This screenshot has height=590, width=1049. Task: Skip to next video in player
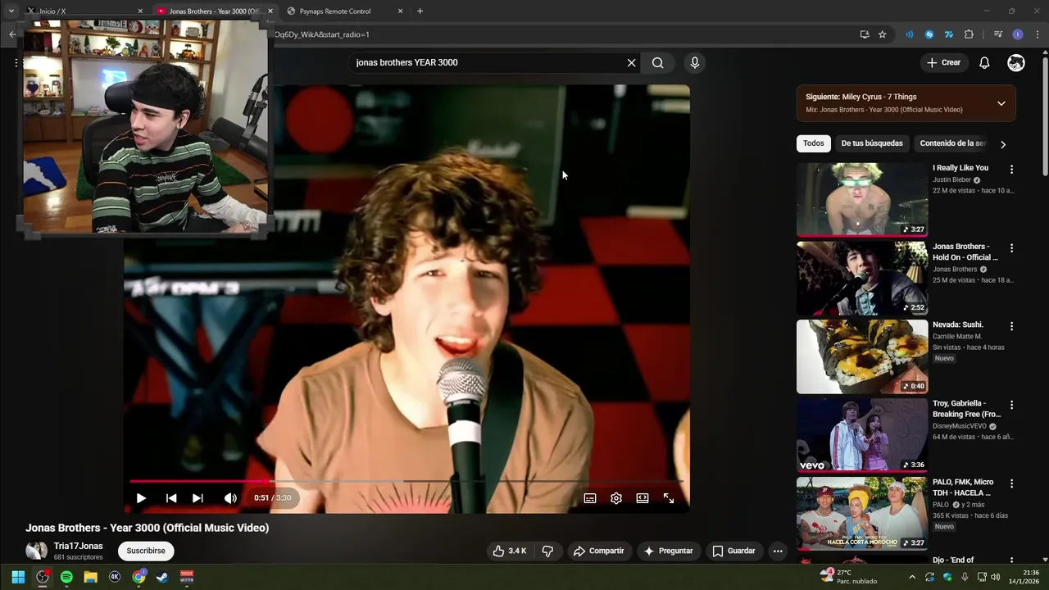point(198,498)
